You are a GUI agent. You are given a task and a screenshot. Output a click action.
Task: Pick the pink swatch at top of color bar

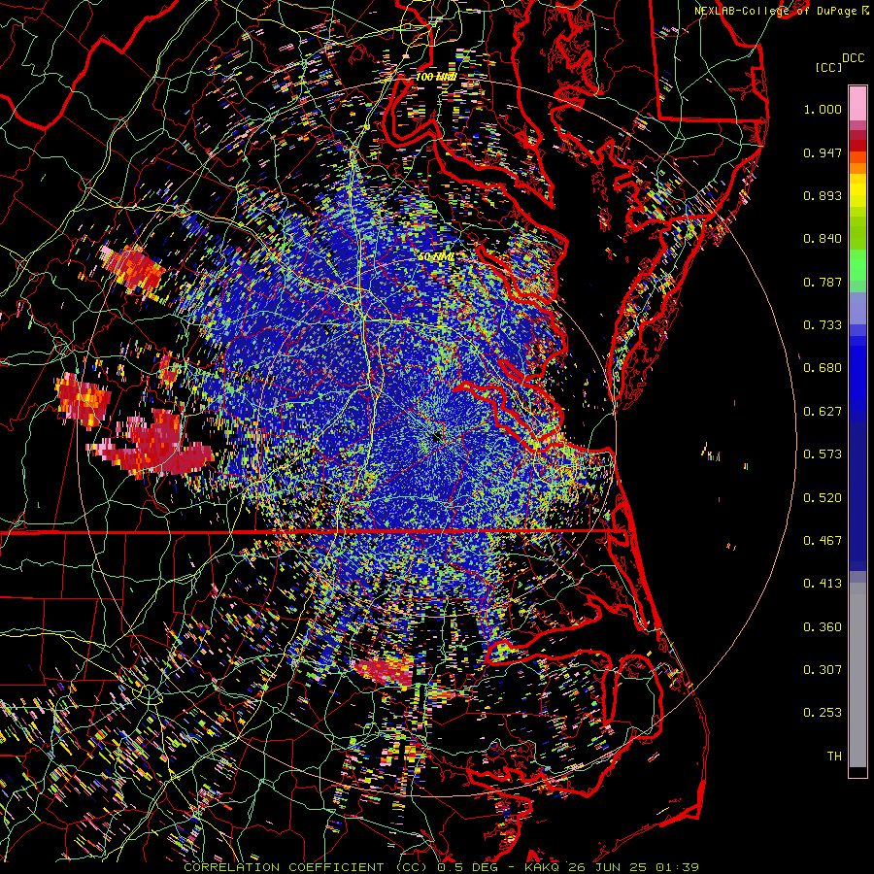pyautogui.click(x=857, y=104)
